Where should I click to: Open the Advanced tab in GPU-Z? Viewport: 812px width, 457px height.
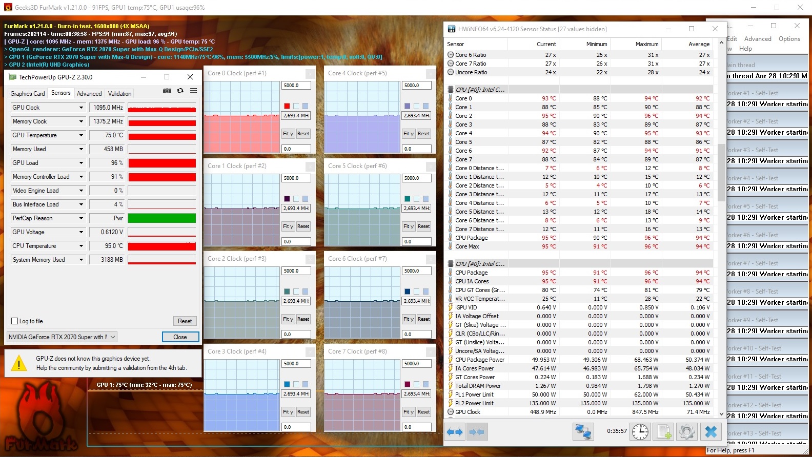[89, 94]
